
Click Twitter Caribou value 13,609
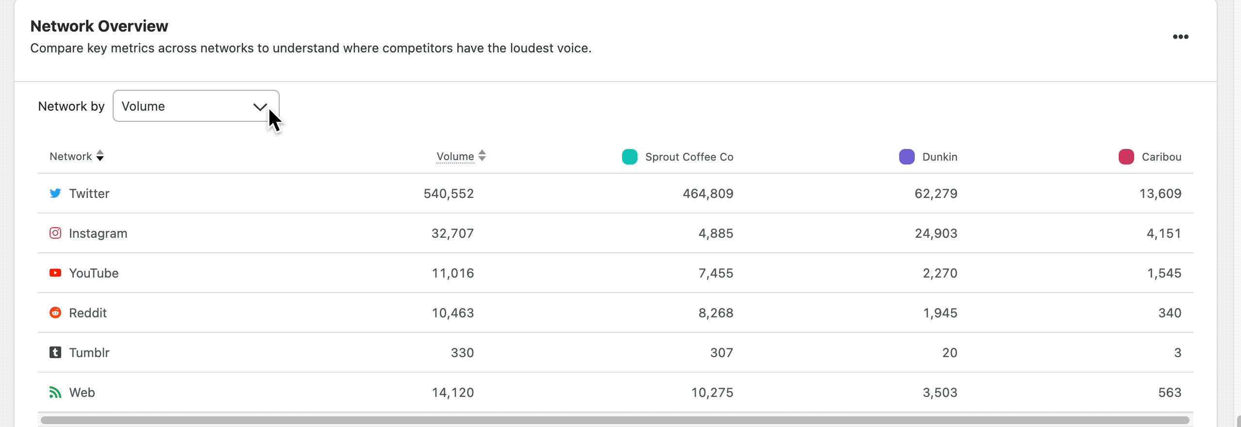click(1160, 194)
